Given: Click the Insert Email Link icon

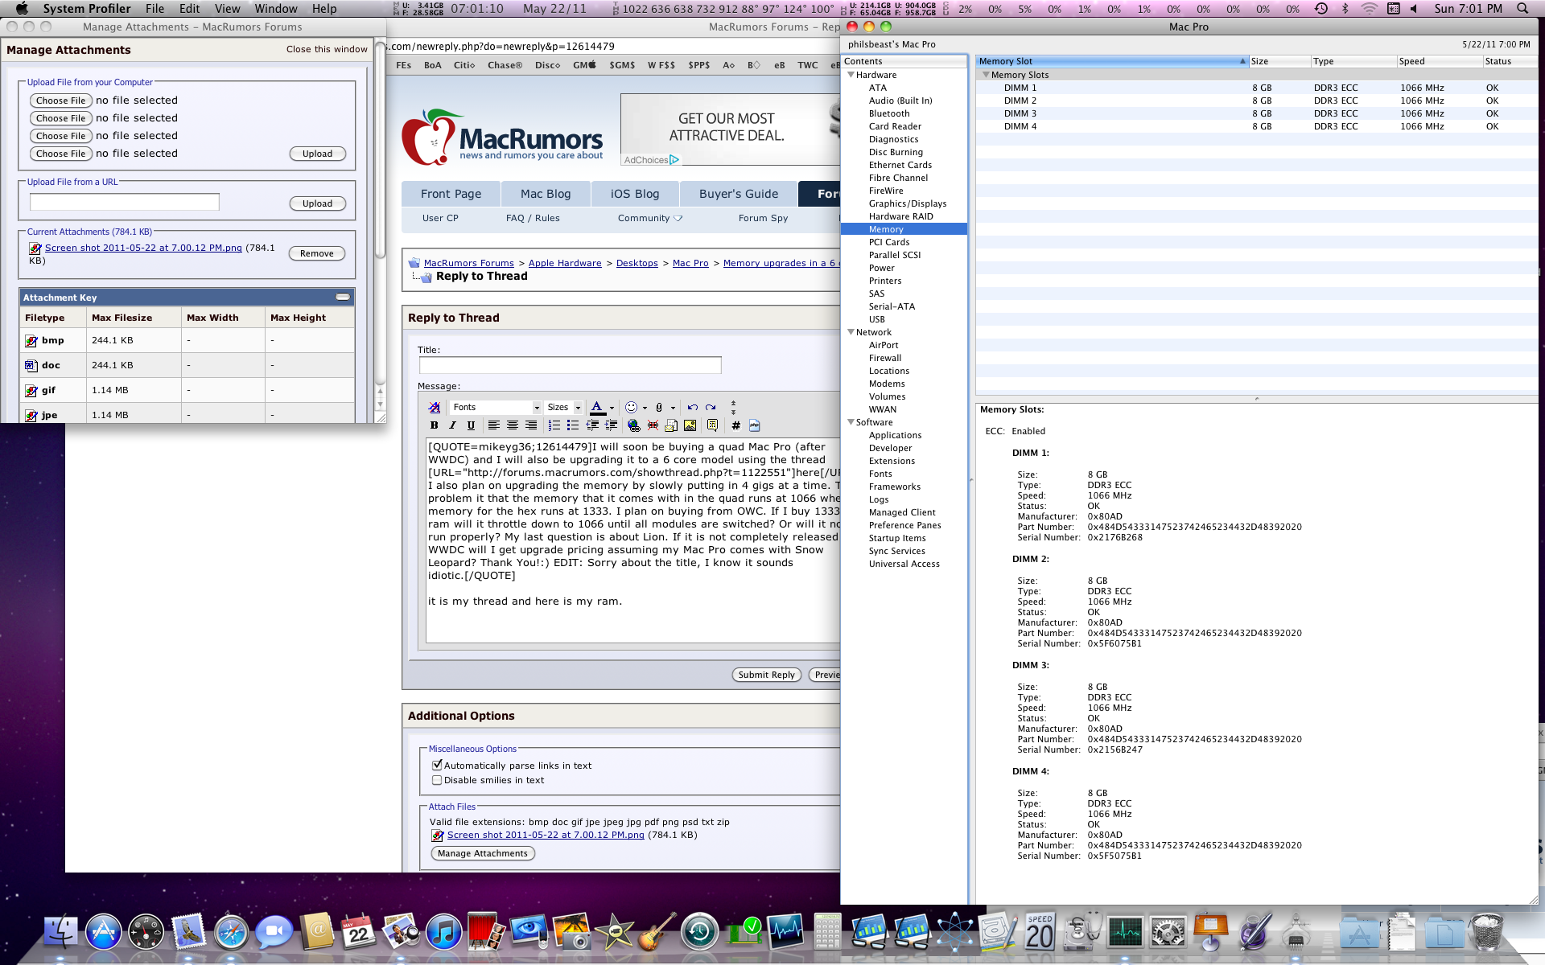Looking at the screenshot, I should point(671,425).
